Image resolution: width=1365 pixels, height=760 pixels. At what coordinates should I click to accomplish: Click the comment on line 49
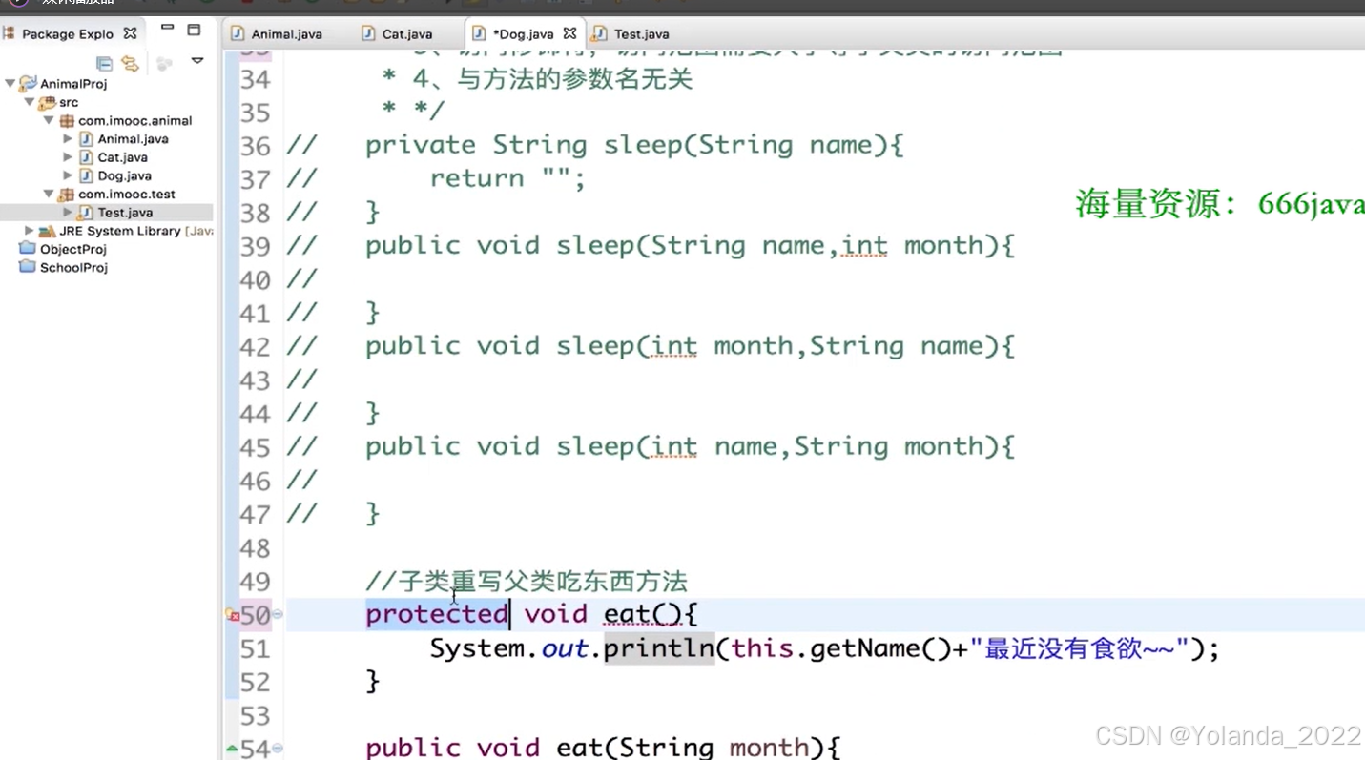pyautogui.click(x=527, y=581)
